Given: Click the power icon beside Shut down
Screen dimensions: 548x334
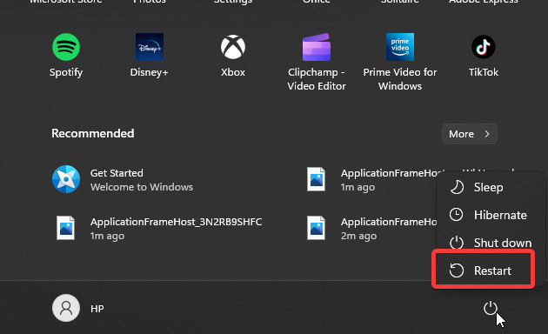Looking at the screenshot, I should click(456, 243).
